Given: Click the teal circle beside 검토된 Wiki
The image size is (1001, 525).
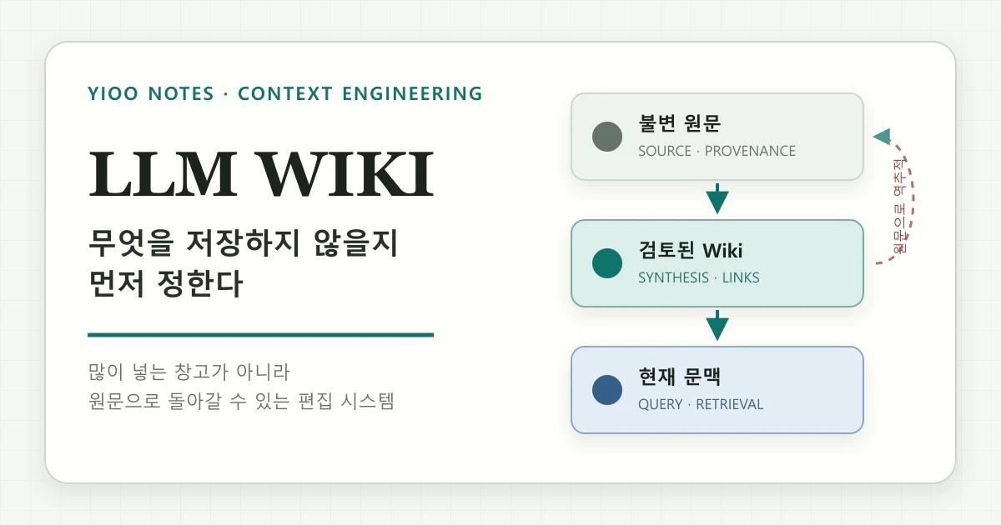Looking at the screenshot, I should [x=607, y=263].
